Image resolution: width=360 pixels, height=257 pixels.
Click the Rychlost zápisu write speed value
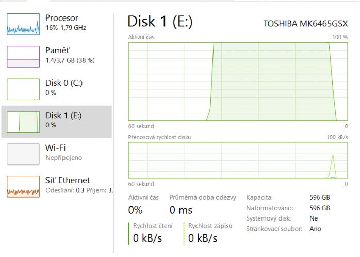203,238
